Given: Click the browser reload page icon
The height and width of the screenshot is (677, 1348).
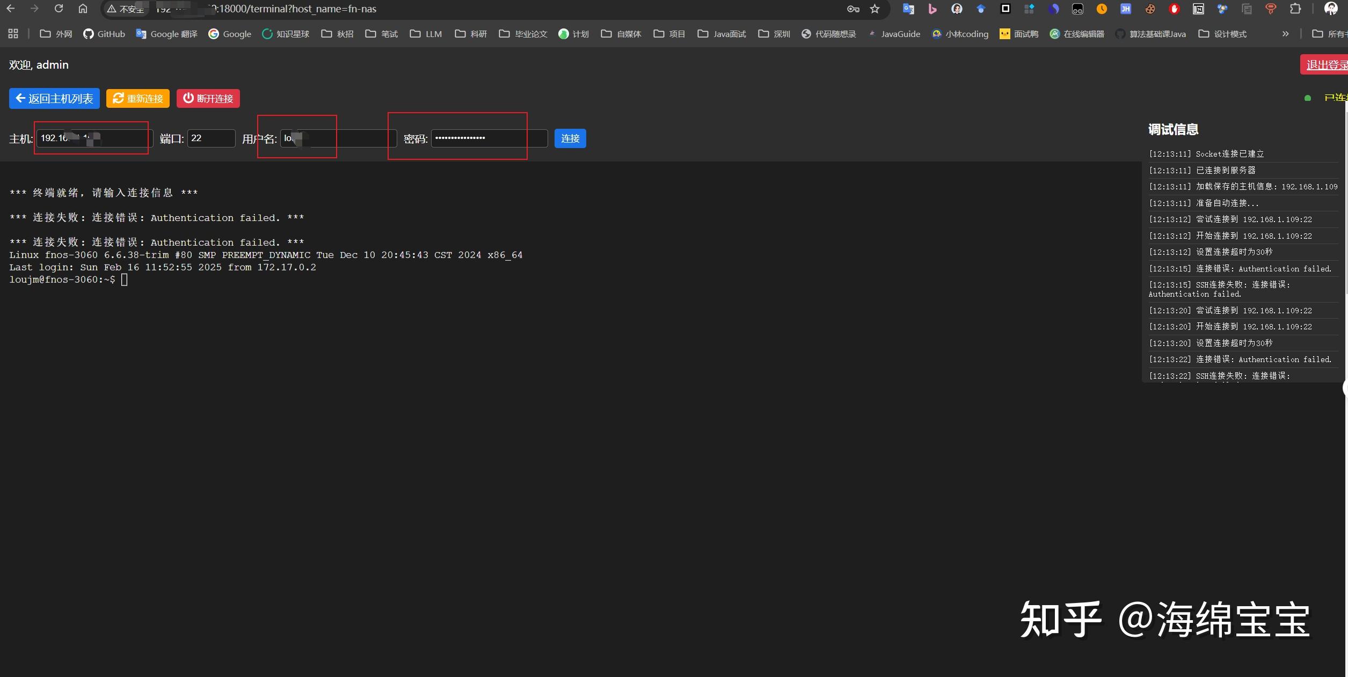Looking at the screenshot, I should coord(59,9).
